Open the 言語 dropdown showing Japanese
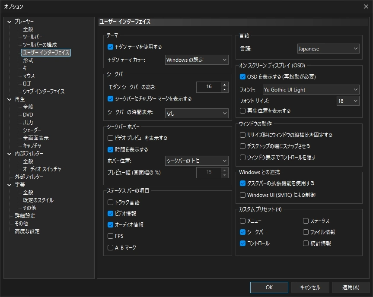Screen dimensions: 373x297 pyautogui.click(x=328, y=48)
